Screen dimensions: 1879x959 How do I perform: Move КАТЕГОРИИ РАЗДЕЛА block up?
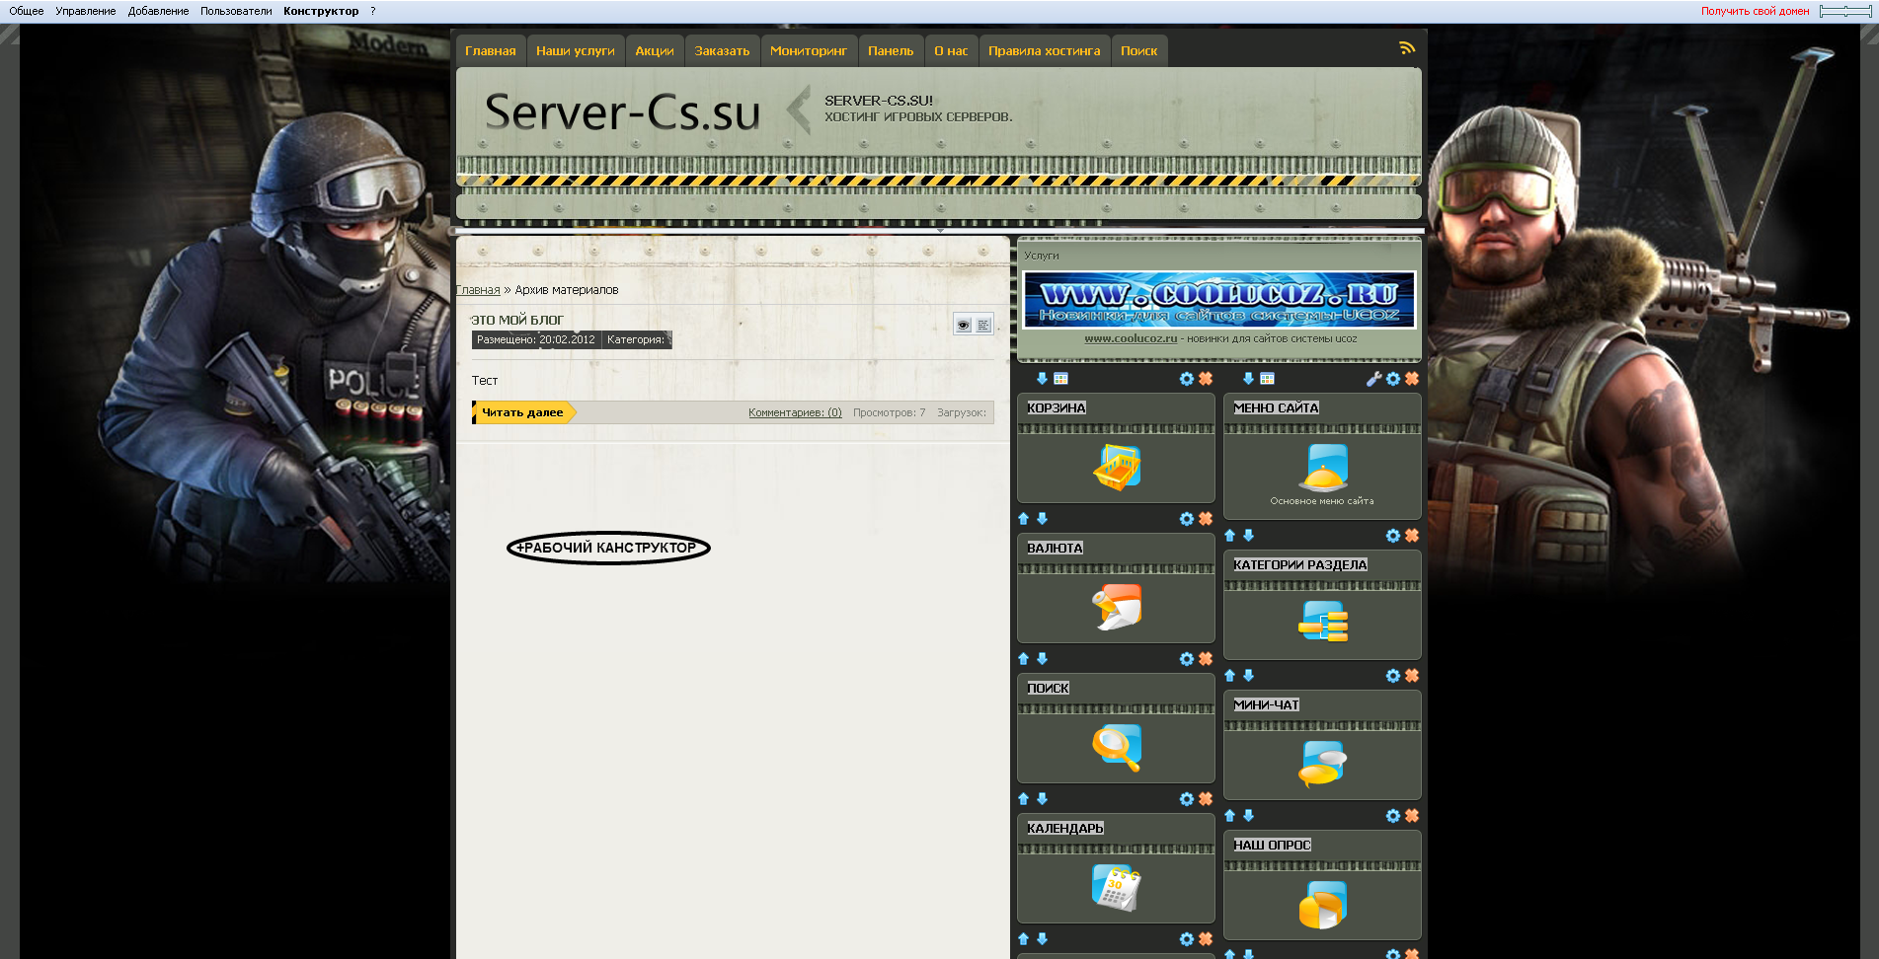[1229, 536]
